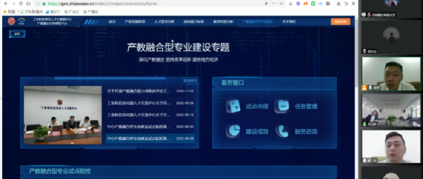The width and height of the screenshot is (423, 179).
Task: Select the avatar-only participant tile in meeting panel
Action: pos(391,37)
